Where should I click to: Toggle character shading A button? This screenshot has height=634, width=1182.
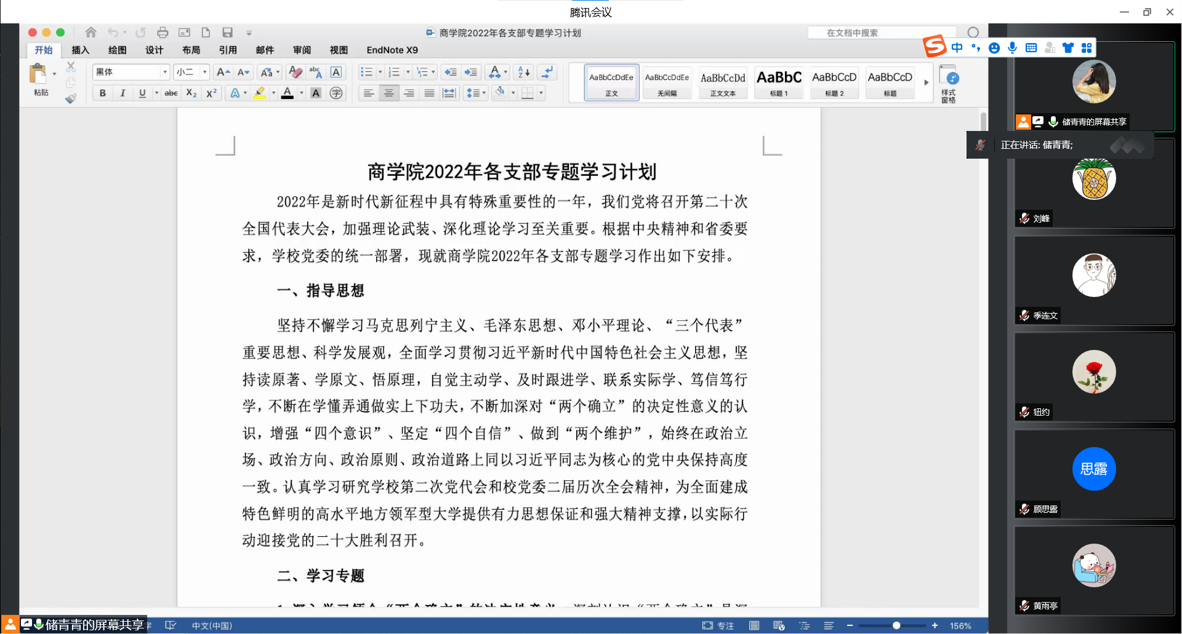316,93
